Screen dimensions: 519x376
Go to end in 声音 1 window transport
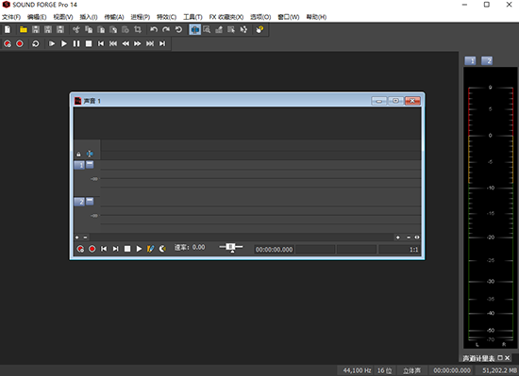[x=115, y=249]
